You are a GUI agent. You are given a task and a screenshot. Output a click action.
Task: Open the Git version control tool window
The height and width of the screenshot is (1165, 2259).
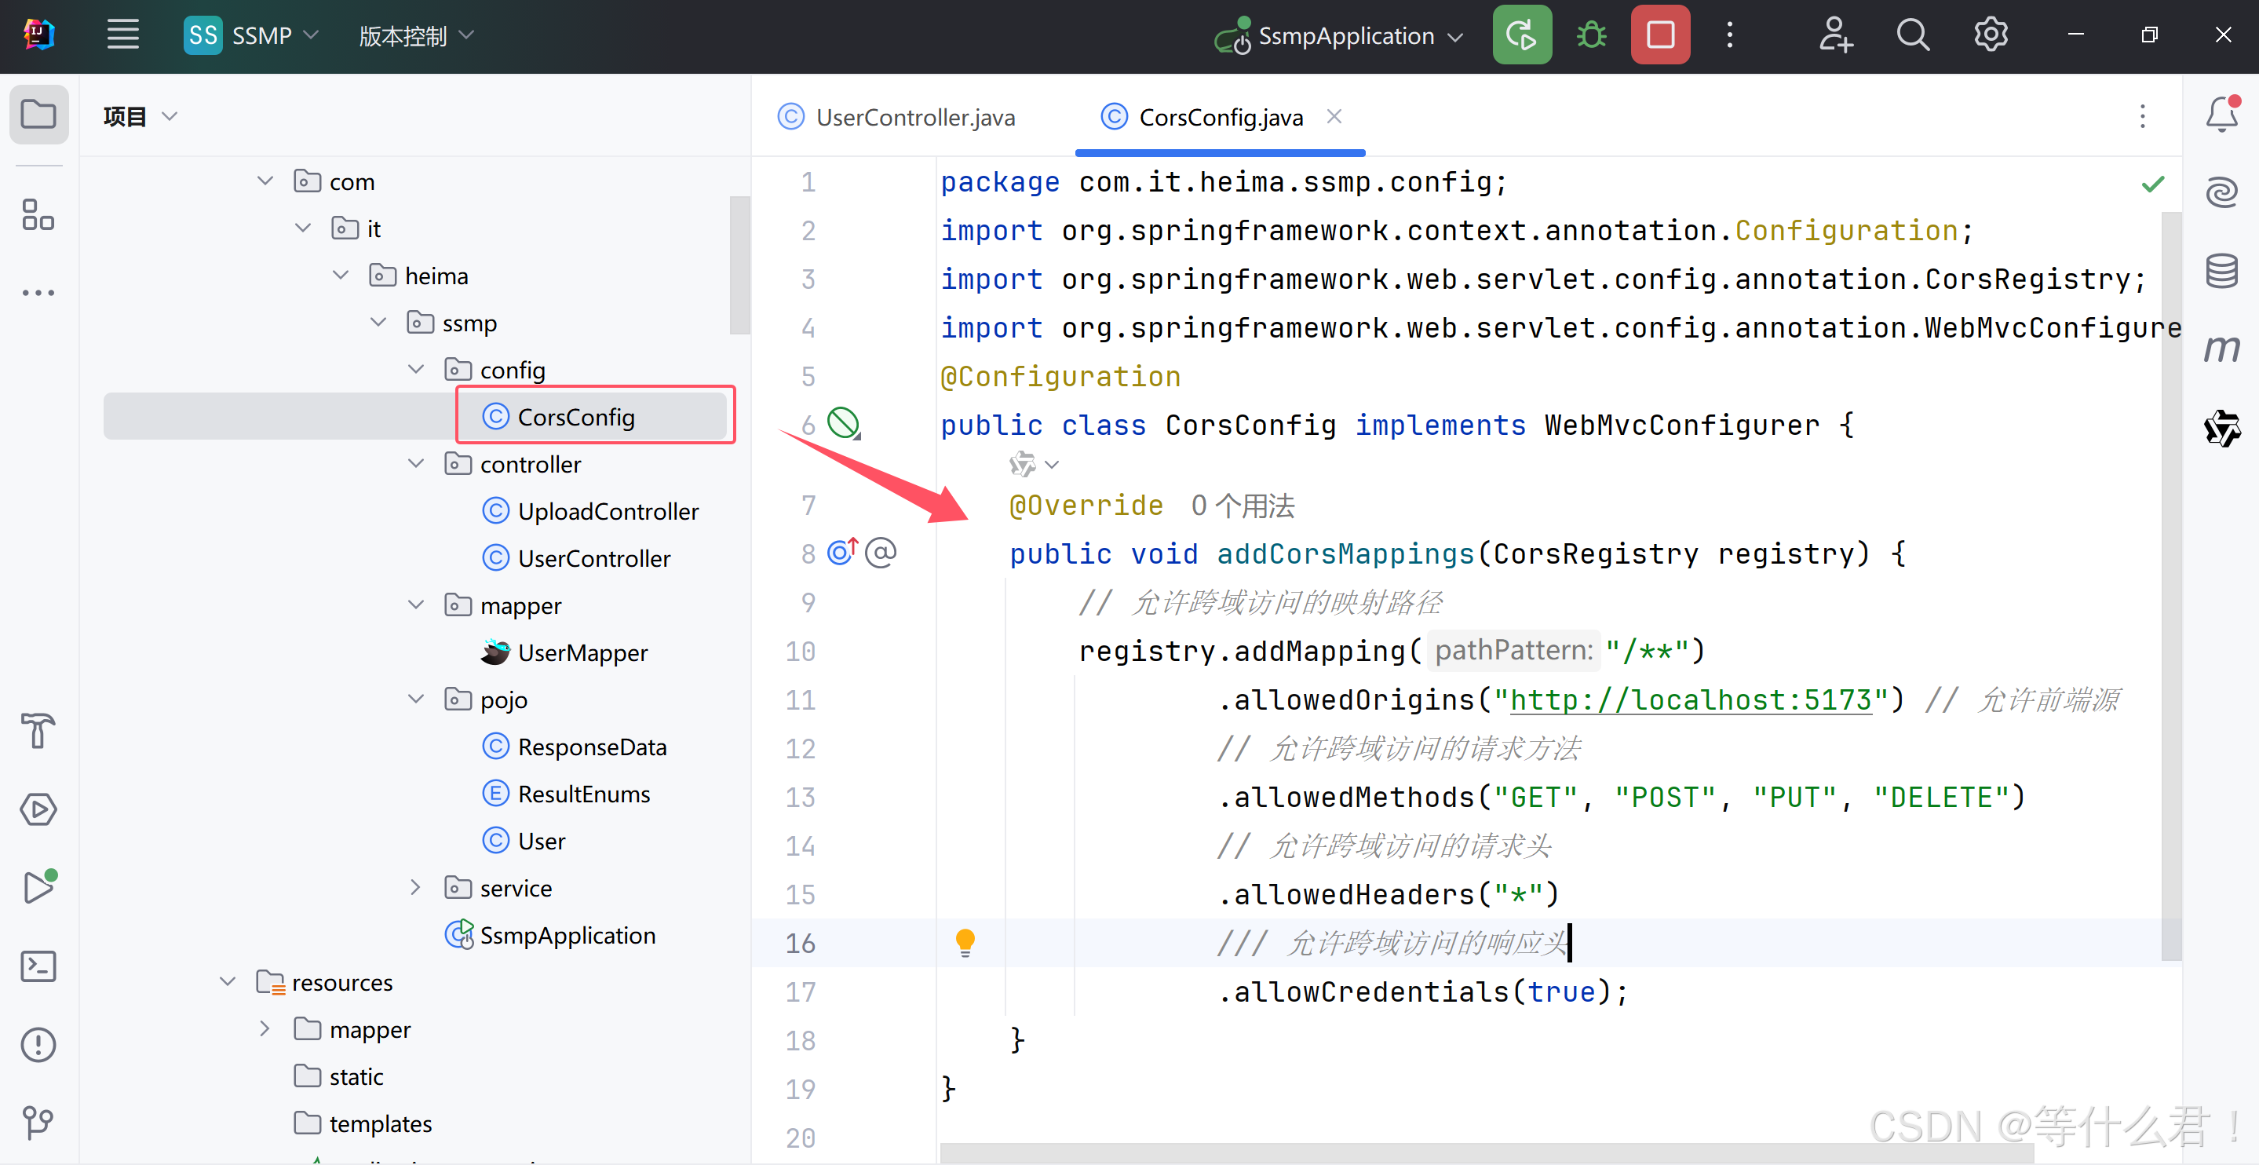[x=38, y=1122]
